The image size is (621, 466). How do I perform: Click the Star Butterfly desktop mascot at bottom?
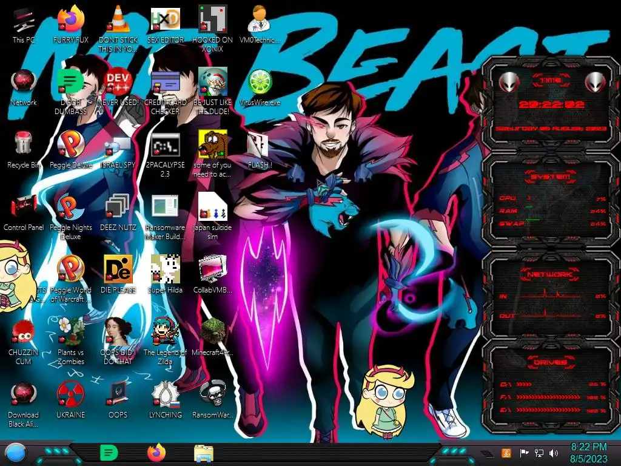pyautogui.click(x=384, y=403)
